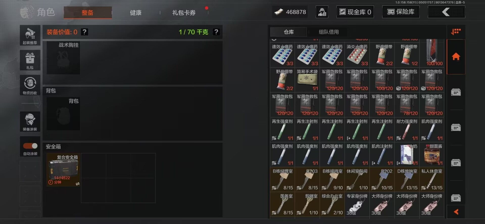485x224 pixels.
Task: Open the character avatar icon beside cash
Action: click(322, 12)
